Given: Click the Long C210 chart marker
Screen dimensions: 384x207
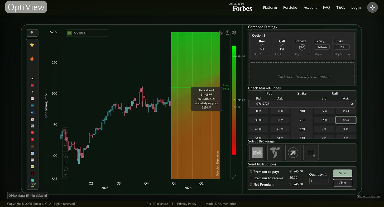Looking at the screenshot, I should pyautogui.click(x=226, y=87).
